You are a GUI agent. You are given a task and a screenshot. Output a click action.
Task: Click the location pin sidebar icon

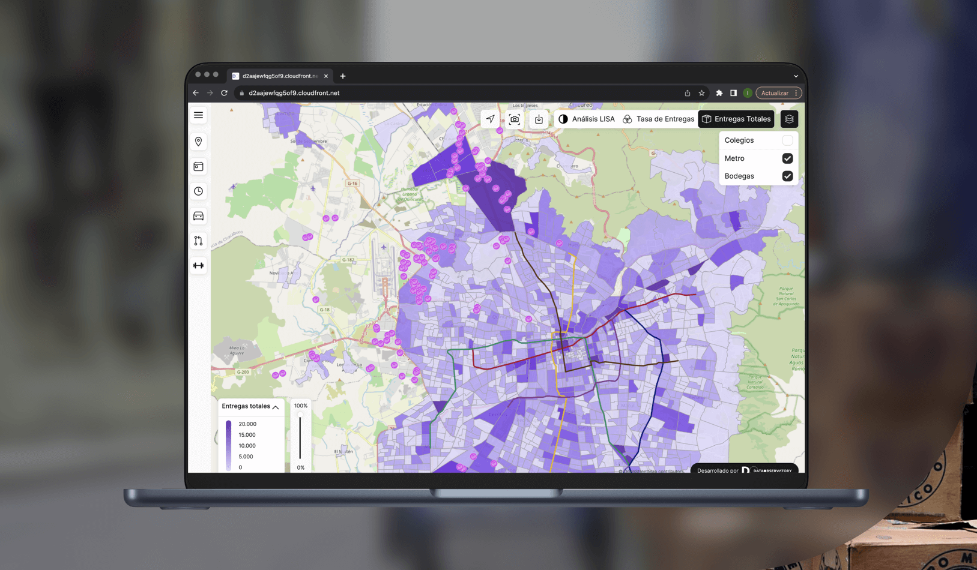click(198, 142)
